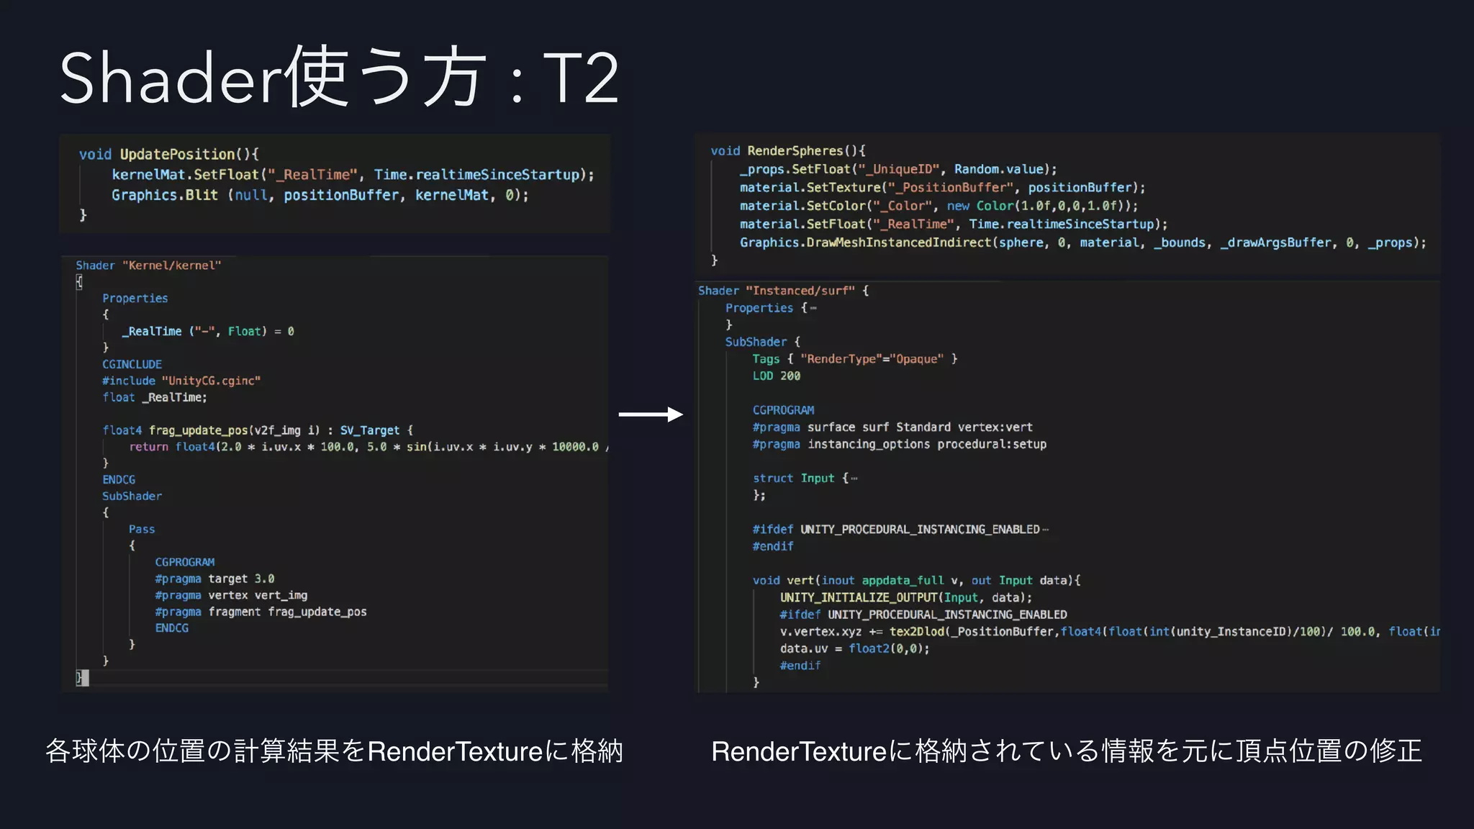Click the 'void UpdatePosition(){' line
Image resolution: width=1474 pixels, height=829 pixels.
(x=169, y=154)
